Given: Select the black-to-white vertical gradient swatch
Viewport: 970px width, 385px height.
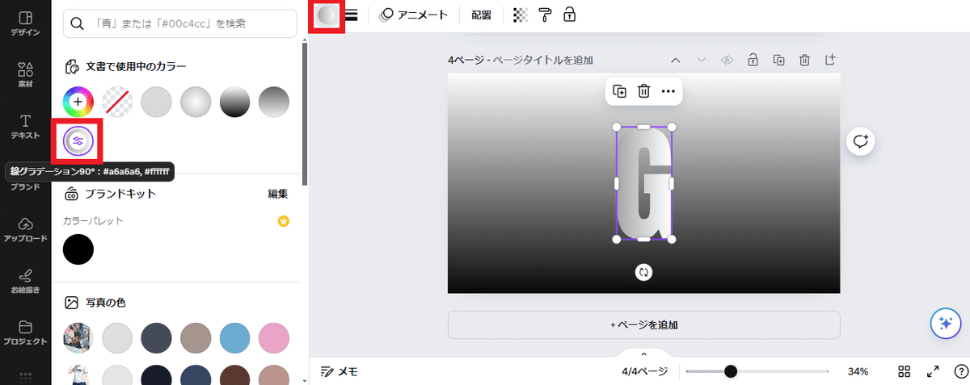Looking at the screenshot, I should (x=235, y=102).
